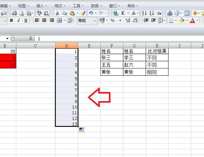Insert a hyperlink with the globe icon
This screenshot has width=204, height=157.
click(x=115, y=13)
